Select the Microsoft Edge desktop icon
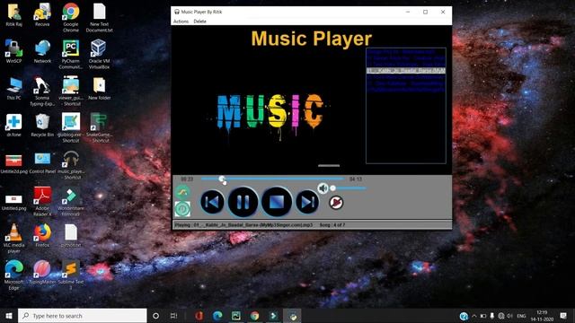 click(x=14, y=275)
